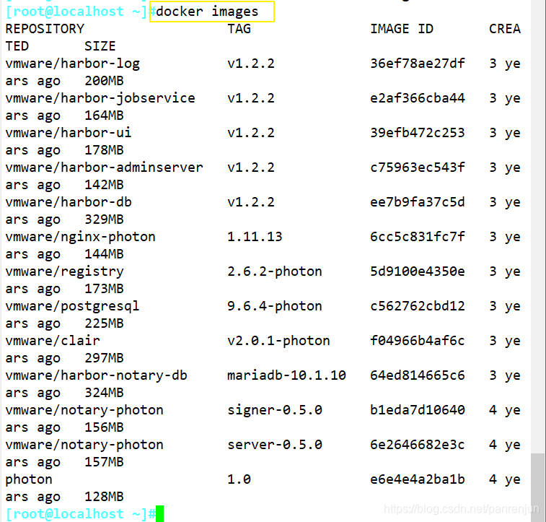Select size value 329MB
Image resolution: width=546 pixels, height=522 pixels.
coord(104,219)
